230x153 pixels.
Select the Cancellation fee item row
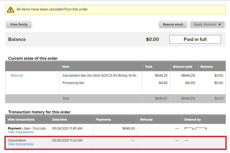[100, 76]
